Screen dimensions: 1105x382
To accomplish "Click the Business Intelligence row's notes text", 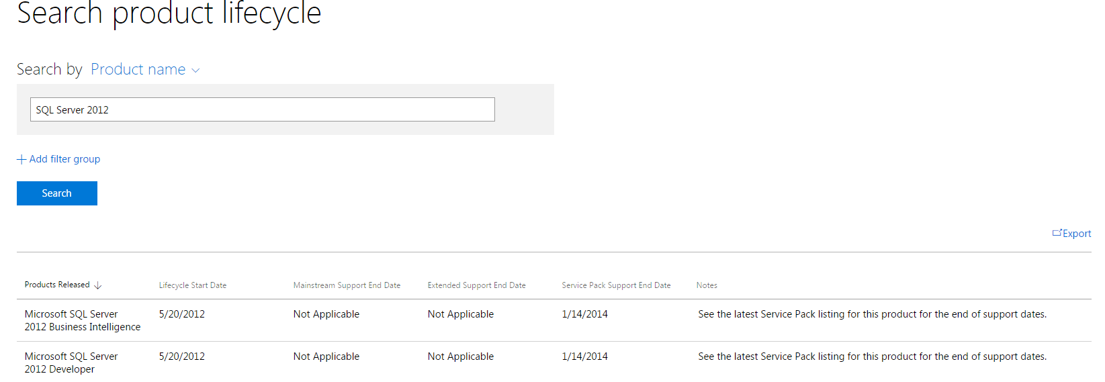I will [872, 314].
